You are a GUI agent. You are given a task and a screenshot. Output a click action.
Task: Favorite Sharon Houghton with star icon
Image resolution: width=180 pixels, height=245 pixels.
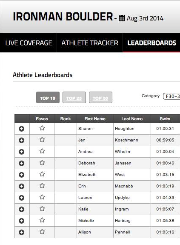tap(42, 128)
